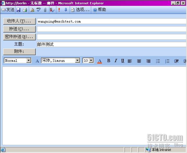Toggle Bold formatting

[109, 61]
